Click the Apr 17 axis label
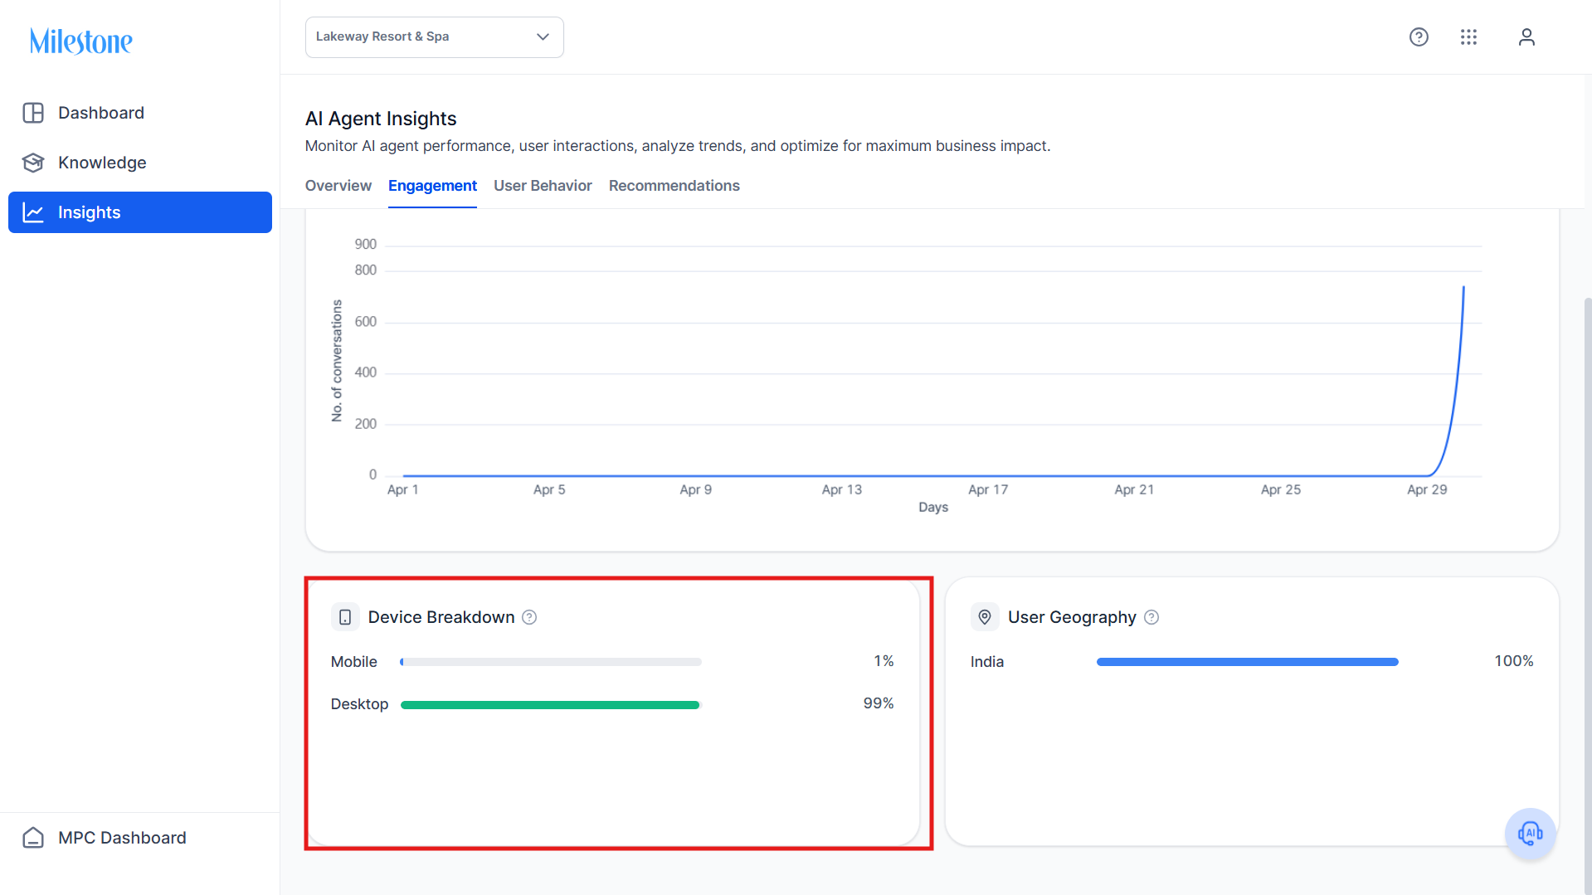The image size is (1592, 895). [988, 489]
